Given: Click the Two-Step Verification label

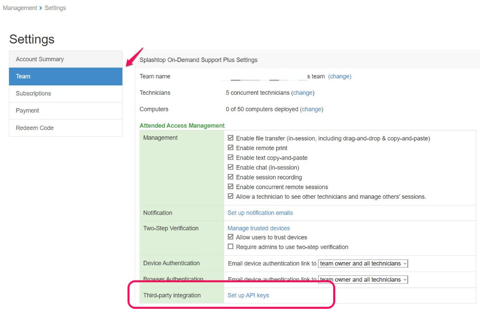Looking at the screenshot, I should [x=171, y=228].
